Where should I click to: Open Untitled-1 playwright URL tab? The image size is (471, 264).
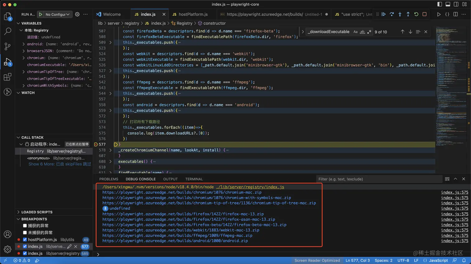tap(274, 14)
